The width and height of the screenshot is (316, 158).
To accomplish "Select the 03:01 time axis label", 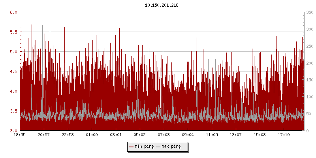I will [x=116, y=135].
